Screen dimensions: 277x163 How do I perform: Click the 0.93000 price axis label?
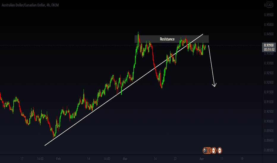(x=269, y=63)
